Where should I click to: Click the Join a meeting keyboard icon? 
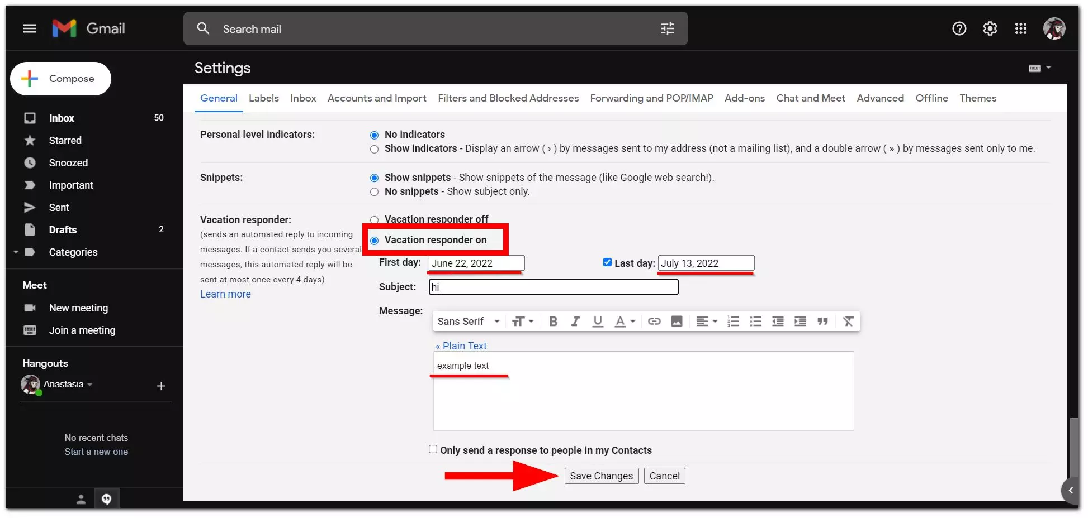pyautogui.click(x=30, y=330)
